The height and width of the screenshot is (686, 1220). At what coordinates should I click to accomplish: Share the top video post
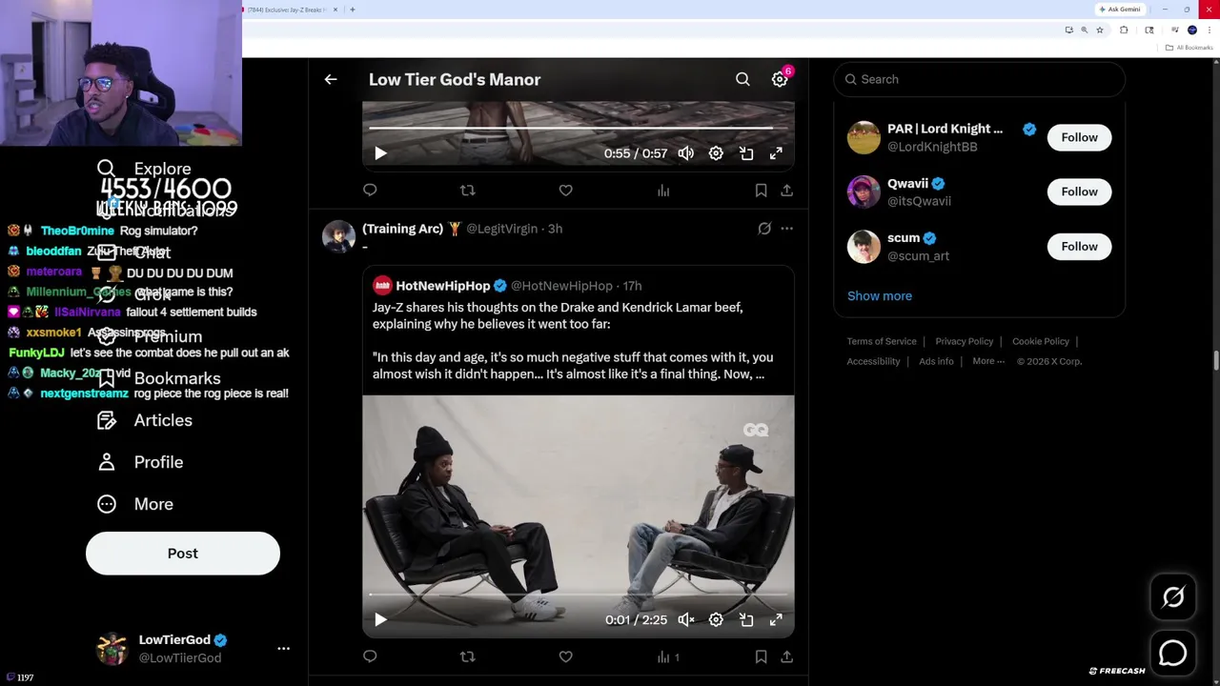coord(786,191)
